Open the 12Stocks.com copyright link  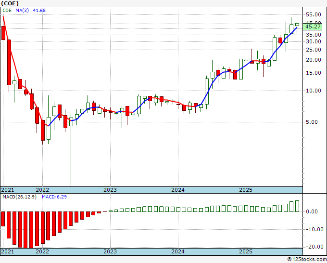pos(307,260)
